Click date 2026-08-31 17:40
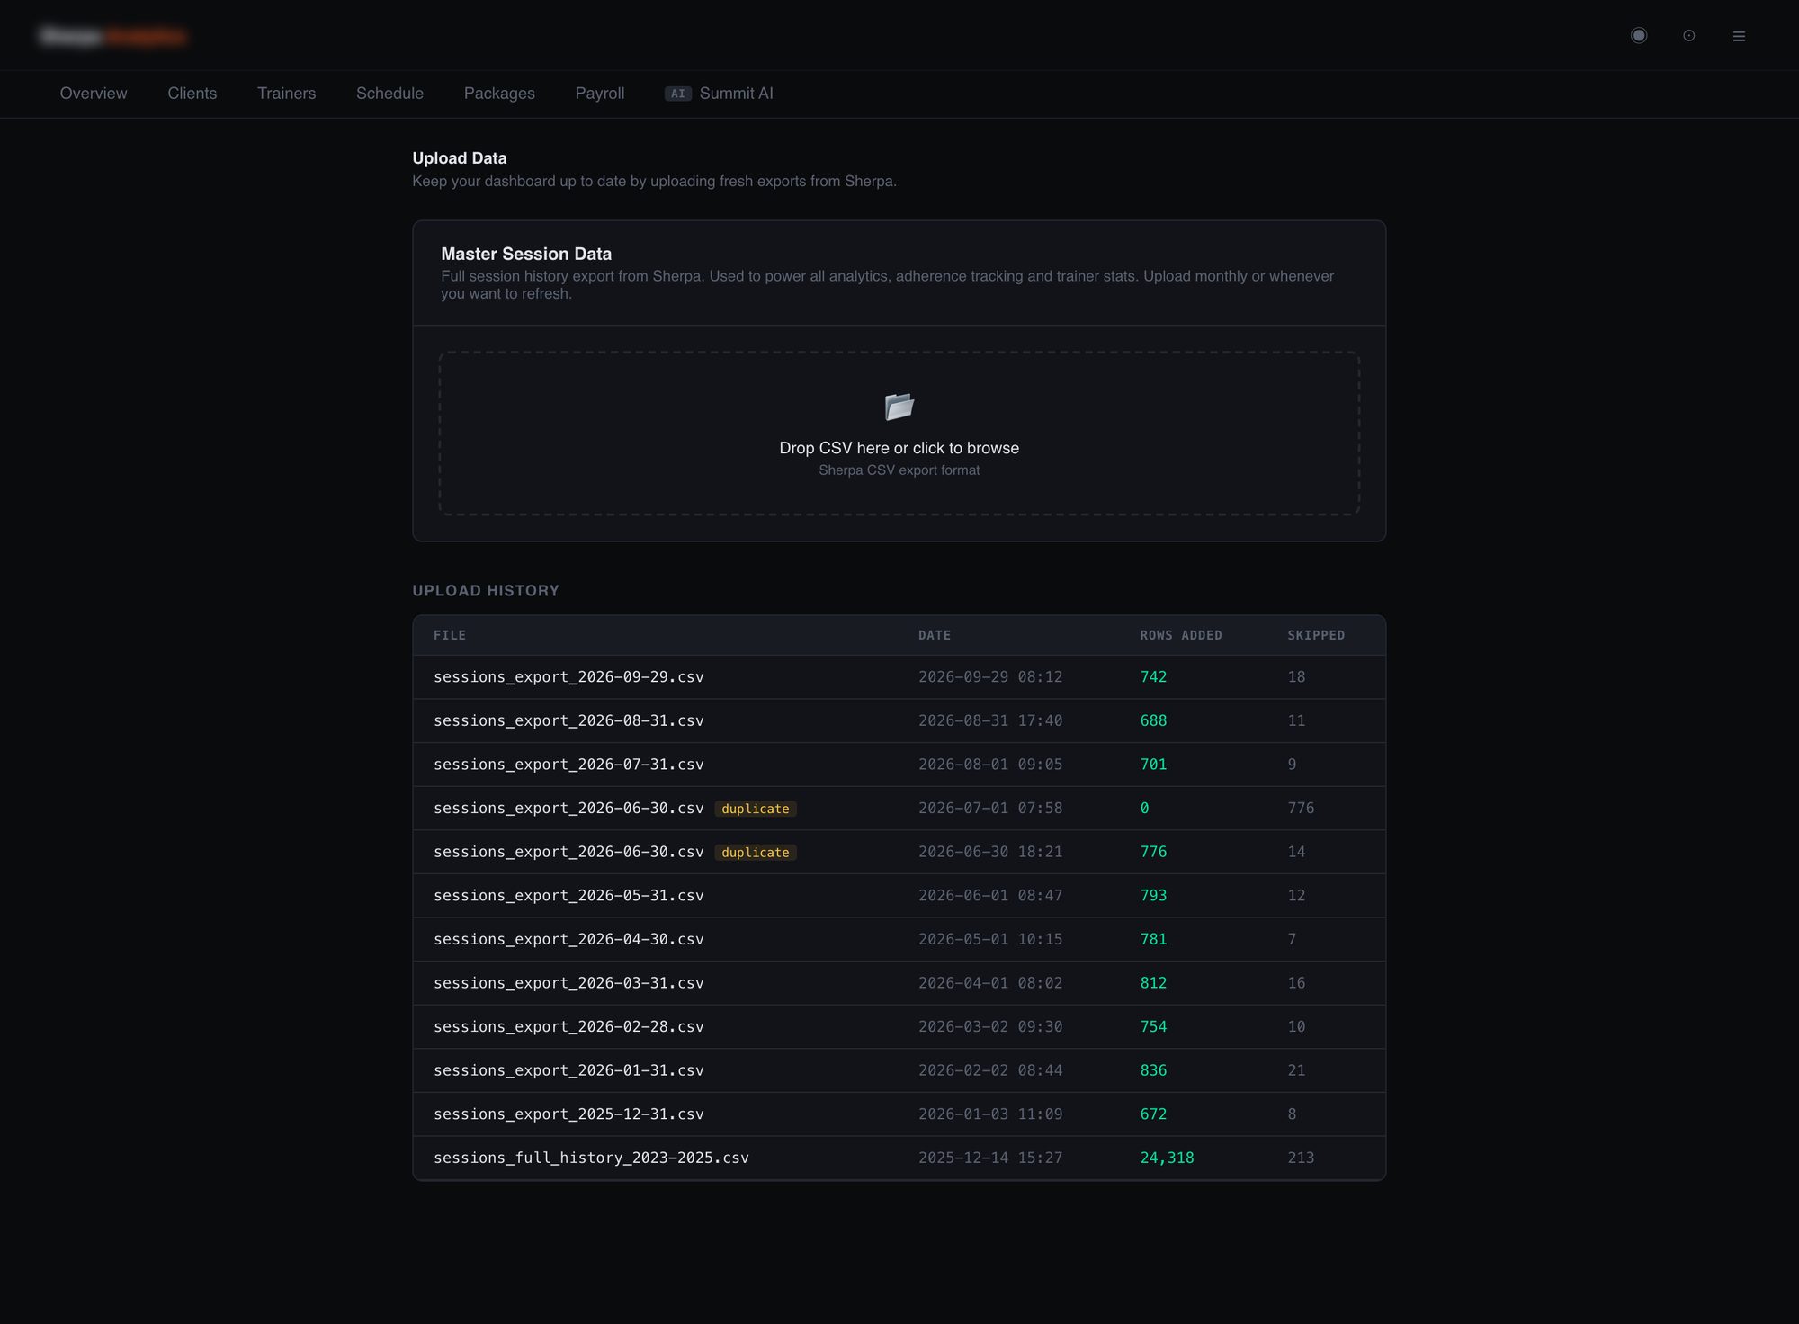1799x1324 pixels. [x=990, y=721]
